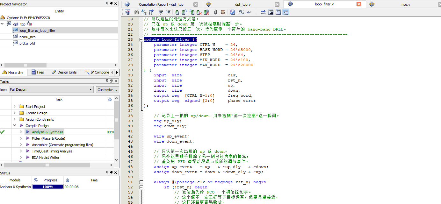Click the Jump to next bookmark icon
This screenshot has height=204, width=441.
(184, 12)
